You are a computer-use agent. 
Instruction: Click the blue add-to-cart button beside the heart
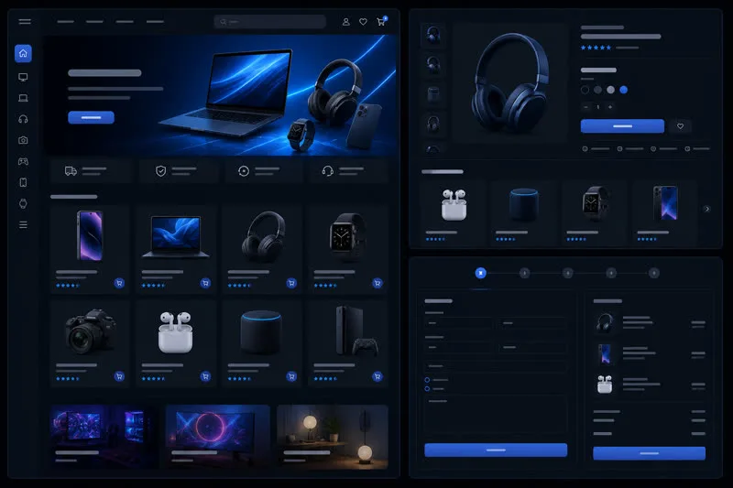coord(622,126)
